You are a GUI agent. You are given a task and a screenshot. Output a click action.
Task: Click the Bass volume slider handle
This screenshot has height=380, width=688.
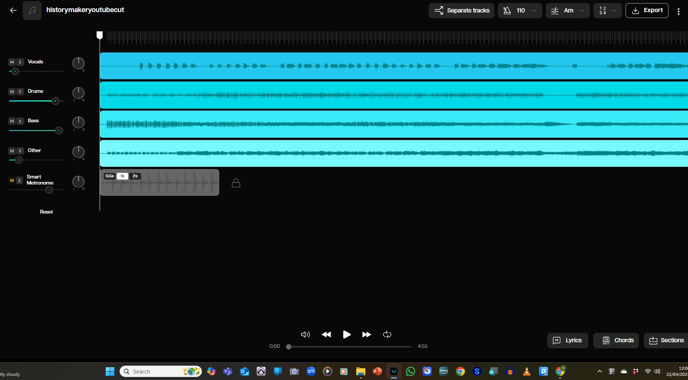[x=59, y=131]
